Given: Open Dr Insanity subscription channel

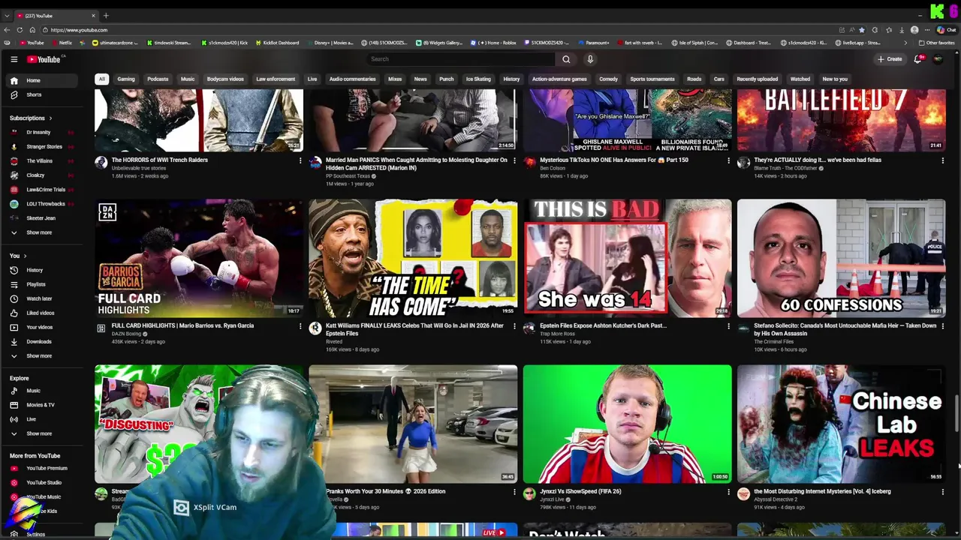Looking at the screenshot, I should 41,132.
